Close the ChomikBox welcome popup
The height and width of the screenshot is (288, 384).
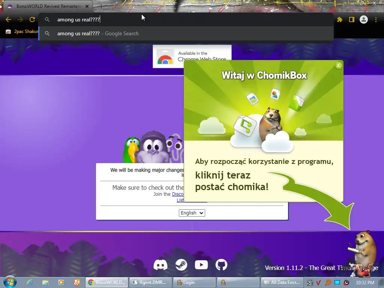[338, 65]
